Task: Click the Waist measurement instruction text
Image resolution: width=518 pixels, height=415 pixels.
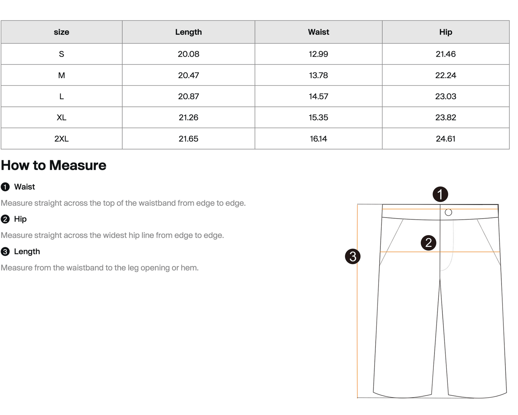Action: click(x=123, y=203)
